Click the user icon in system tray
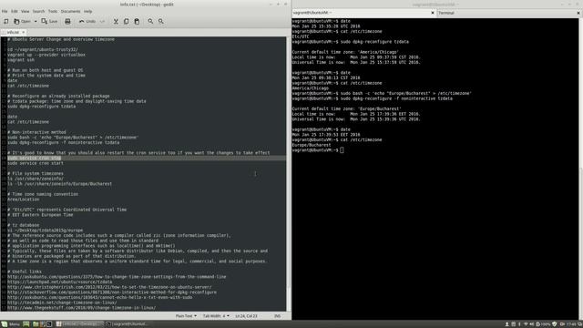The image size is (583, 328). (506, 324)
